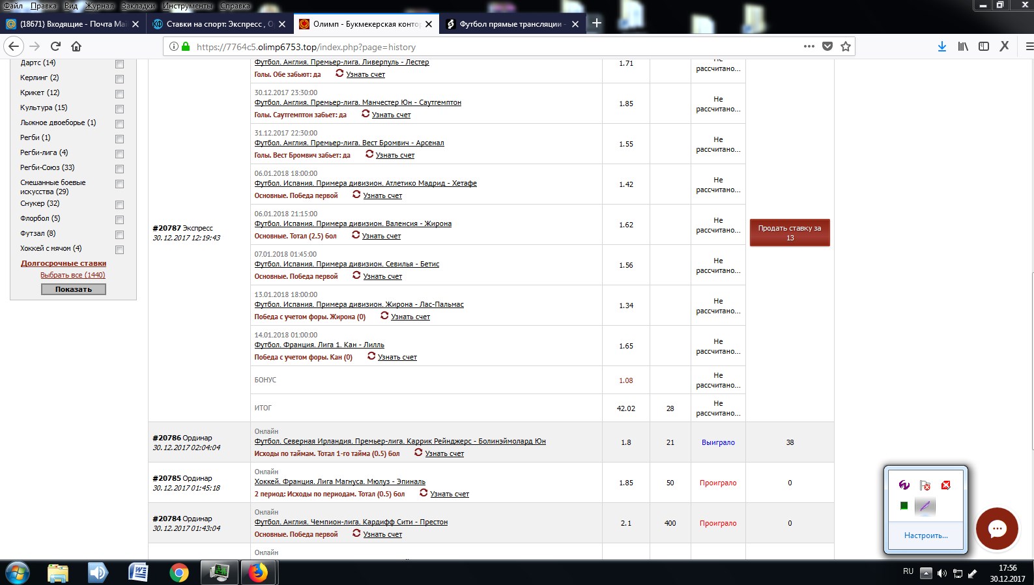Toggle the sidebar view icon

[x=984, y=46]
